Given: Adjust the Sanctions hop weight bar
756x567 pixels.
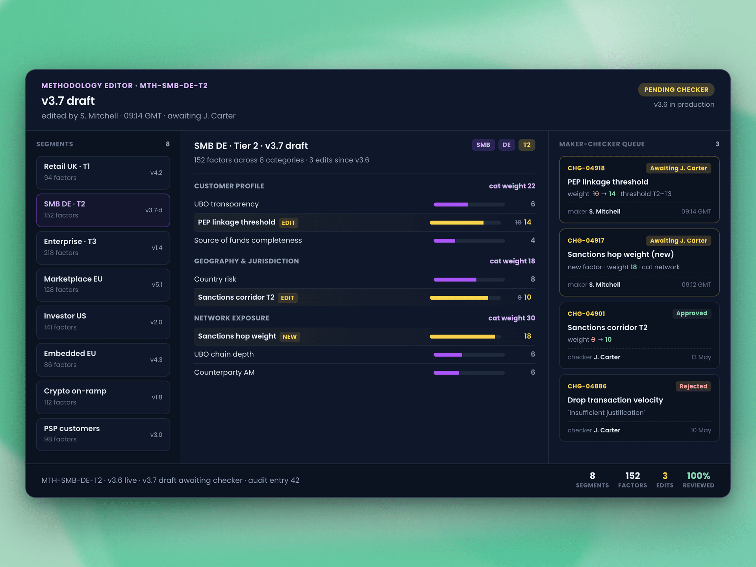Looking at the screenshot, I should [465, 336].
